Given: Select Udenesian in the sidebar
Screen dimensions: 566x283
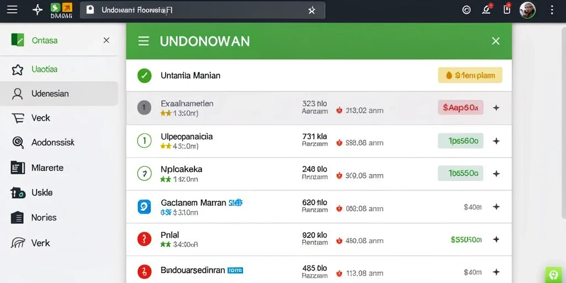Looking at the screenshot, I should tap(59, 94).
